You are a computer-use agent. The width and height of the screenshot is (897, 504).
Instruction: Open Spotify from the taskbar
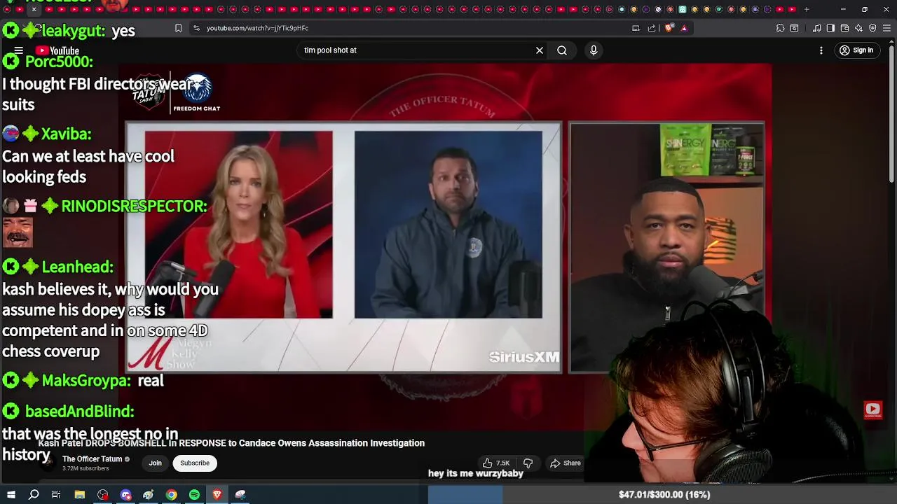(x=194, y=495)
